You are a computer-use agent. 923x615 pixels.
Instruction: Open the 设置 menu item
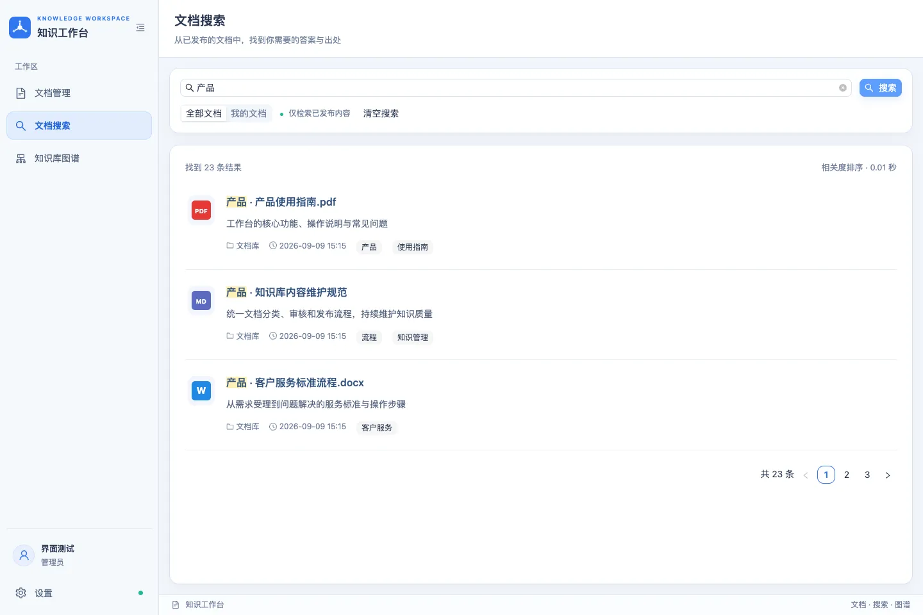click(79, 593)
